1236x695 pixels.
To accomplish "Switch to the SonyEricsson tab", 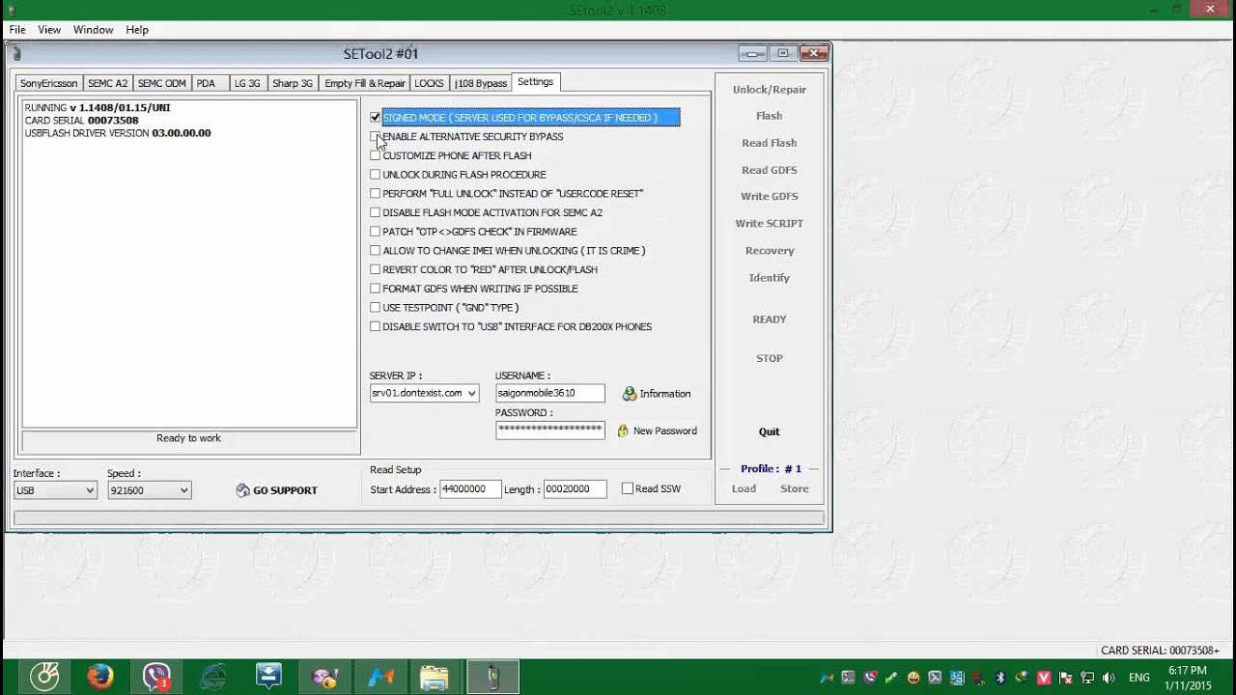I will 48,83.
